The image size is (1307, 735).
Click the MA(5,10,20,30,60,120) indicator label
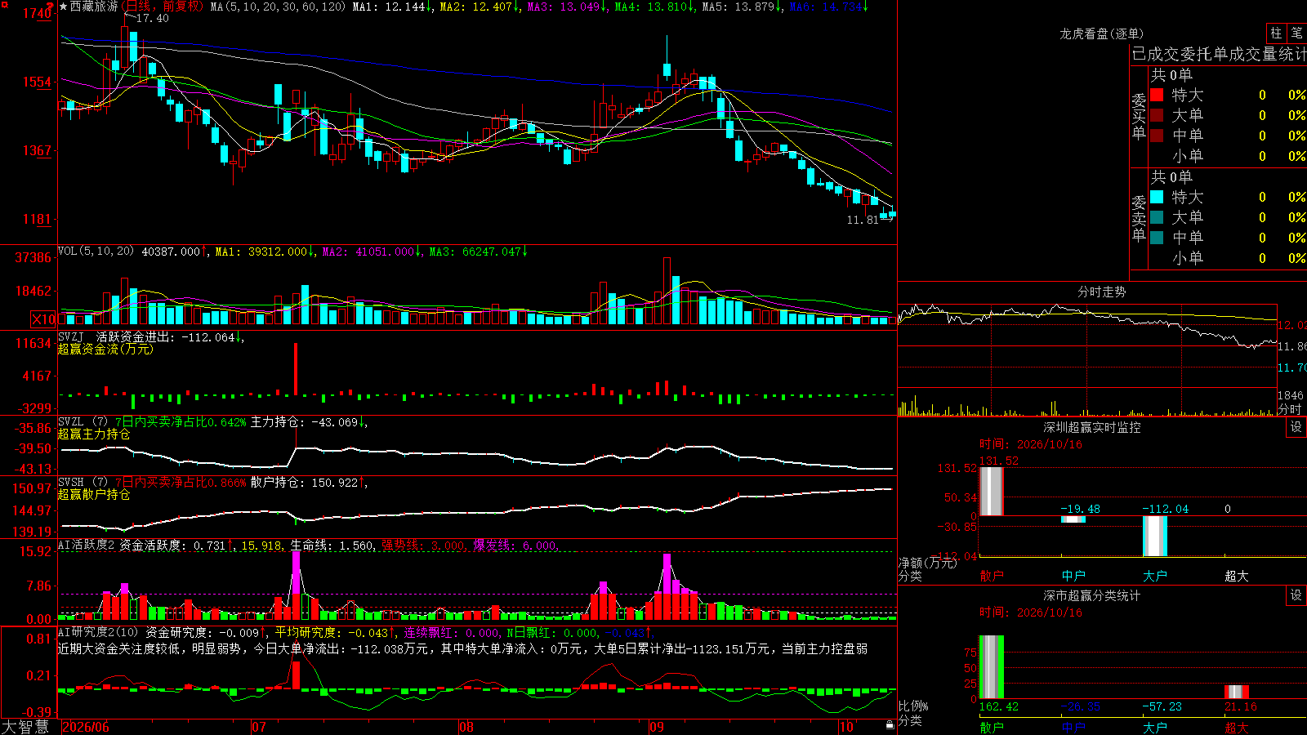click(278, 7)
